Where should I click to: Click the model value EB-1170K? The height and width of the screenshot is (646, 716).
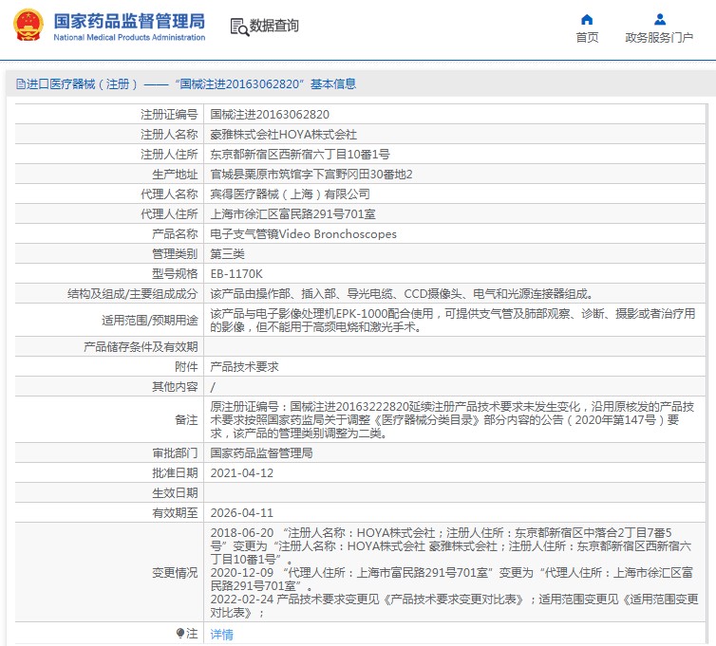pyautogui.click(x=236, y=273)
